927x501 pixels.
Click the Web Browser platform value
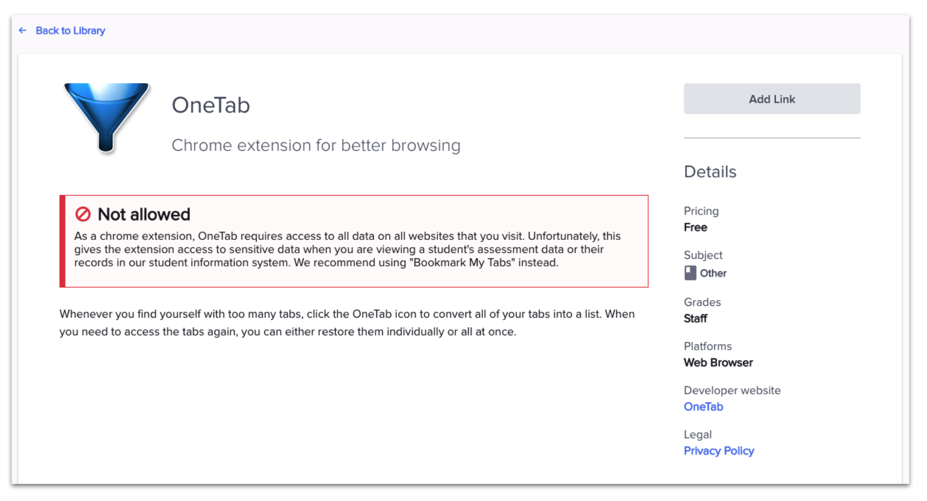[718, 363]
